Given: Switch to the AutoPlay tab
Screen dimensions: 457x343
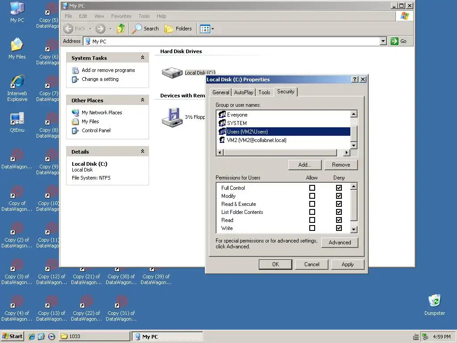Looking at the screenshot, I should click(x=244, y=92).
